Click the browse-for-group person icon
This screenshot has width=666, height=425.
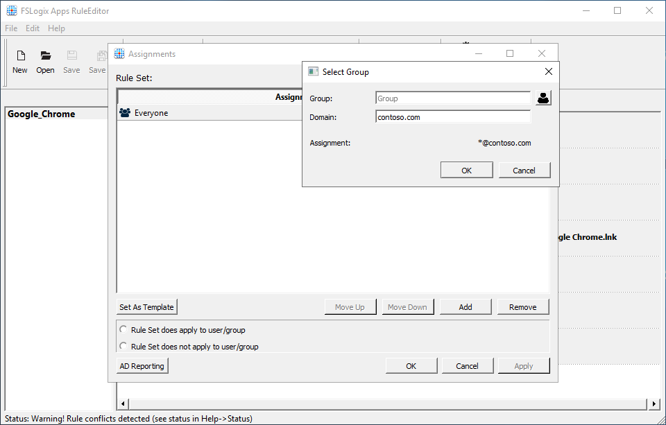coord(543,98)
